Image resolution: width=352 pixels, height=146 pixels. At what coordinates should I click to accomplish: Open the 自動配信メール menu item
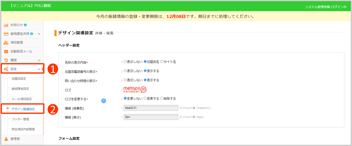click(x=22, y=52)
